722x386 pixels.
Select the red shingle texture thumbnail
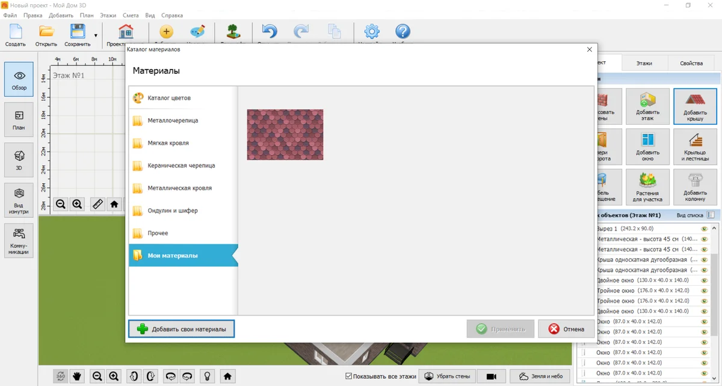(285, 134)
